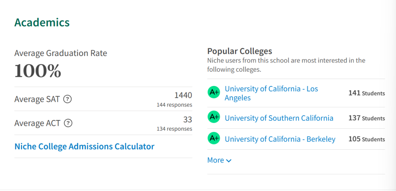
Task: Click the A+ badge beside University of Southern California
Action: click(x=214, y=117)
